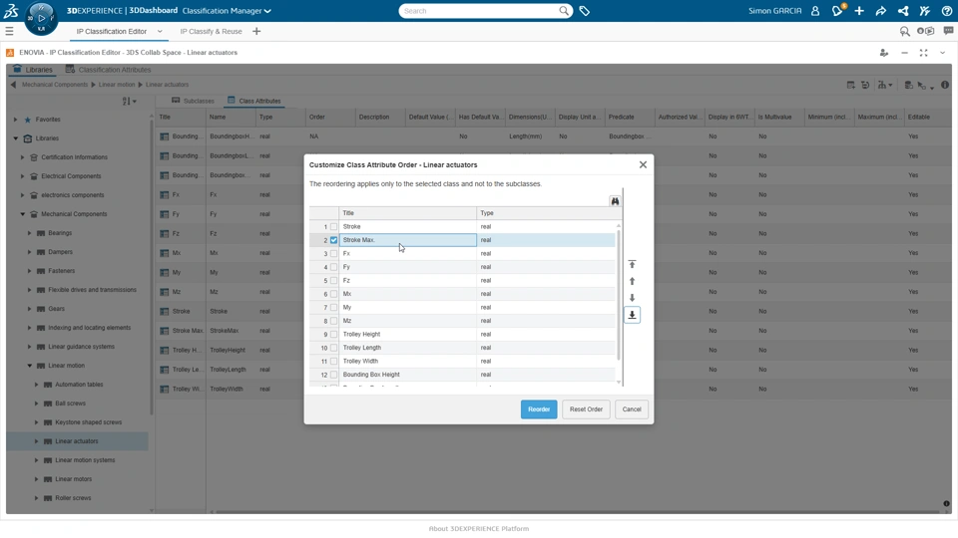This screenshot has width=958, height=538.
Task: Expand the Gears tree node
Action: pos(29,309)
